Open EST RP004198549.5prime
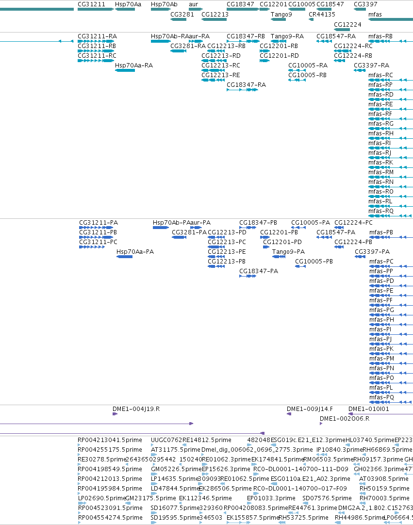 110,469
